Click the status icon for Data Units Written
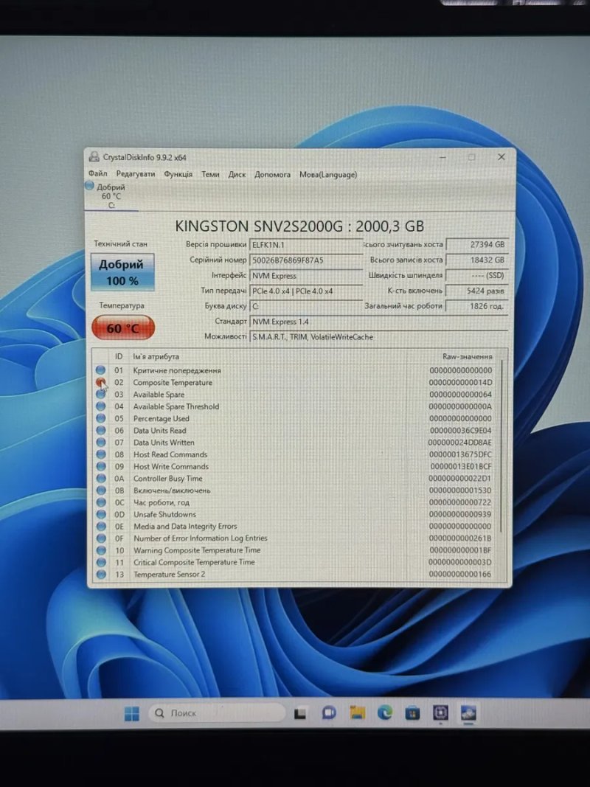The image size is (590, 787). click(x=101, y=443)
